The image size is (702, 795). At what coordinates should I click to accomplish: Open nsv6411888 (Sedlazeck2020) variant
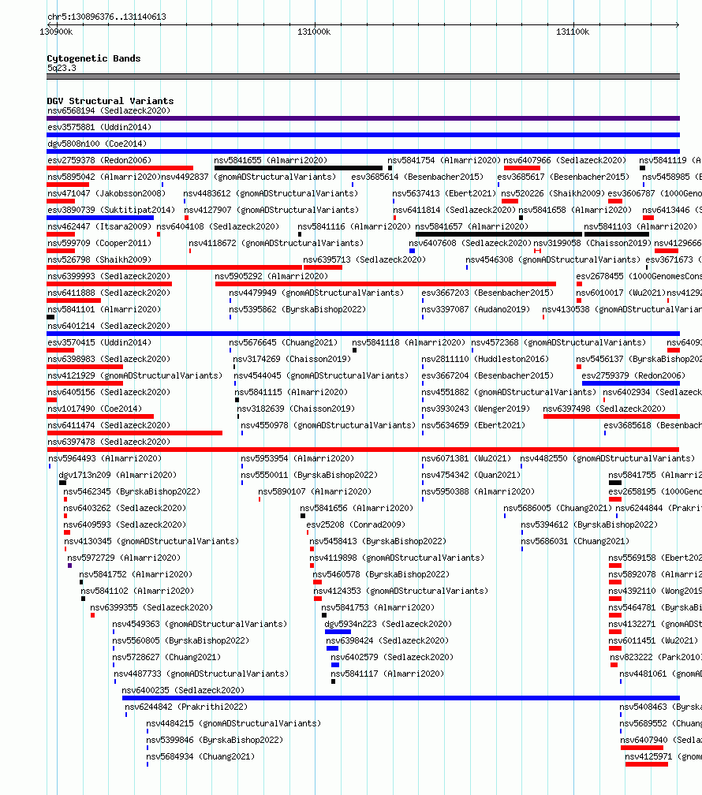click(109, 293)
